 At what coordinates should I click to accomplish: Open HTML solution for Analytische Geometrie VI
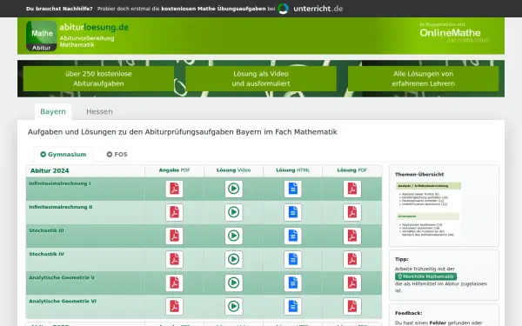click(x=292, y=306)
